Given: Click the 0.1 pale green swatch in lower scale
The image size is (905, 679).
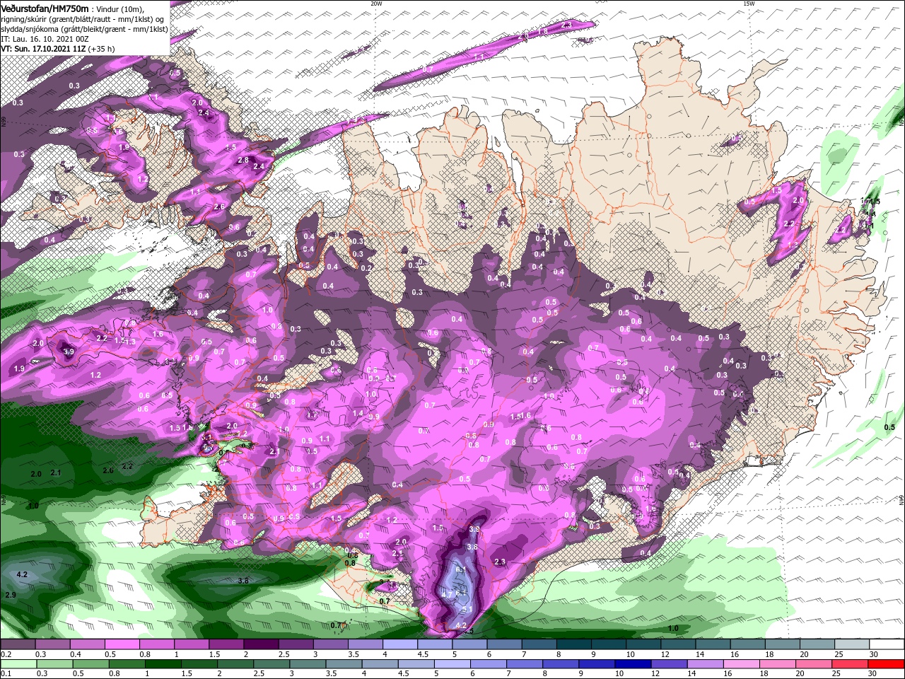Looking at the screenshot, I should point(18,664).
